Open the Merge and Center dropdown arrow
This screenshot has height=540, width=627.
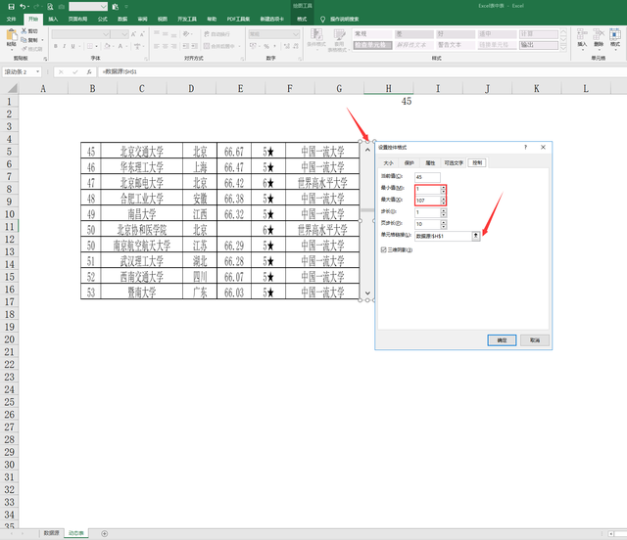tap(239, 46)
